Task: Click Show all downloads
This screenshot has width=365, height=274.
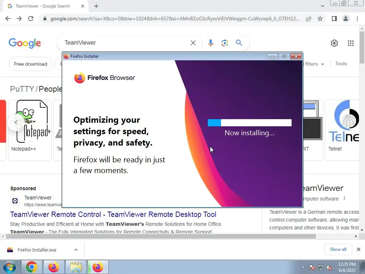Action: click(x=338, y=249)
